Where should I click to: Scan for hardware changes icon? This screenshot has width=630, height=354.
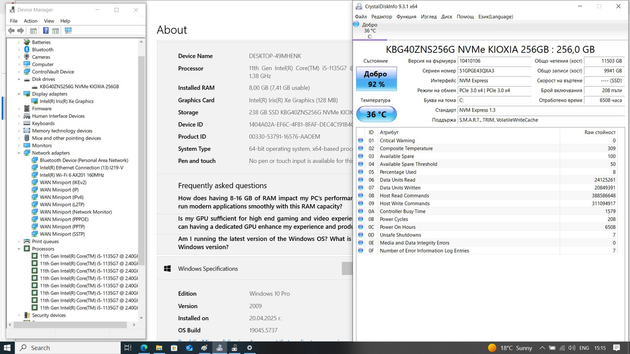68,30
